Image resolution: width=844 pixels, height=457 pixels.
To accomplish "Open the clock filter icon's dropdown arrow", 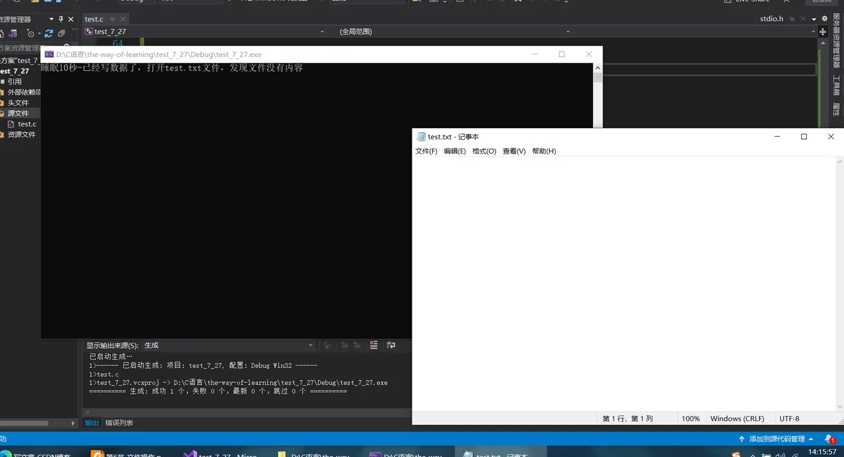I will pyautogui.click(x=39, y=34).
